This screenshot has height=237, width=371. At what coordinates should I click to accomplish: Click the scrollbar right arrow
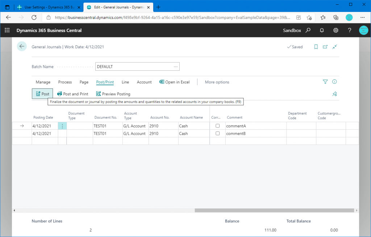click(x=357, y=210)
